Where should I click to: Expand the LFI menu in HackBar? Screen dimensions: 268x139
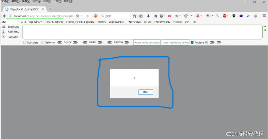(x=195, y=22)
